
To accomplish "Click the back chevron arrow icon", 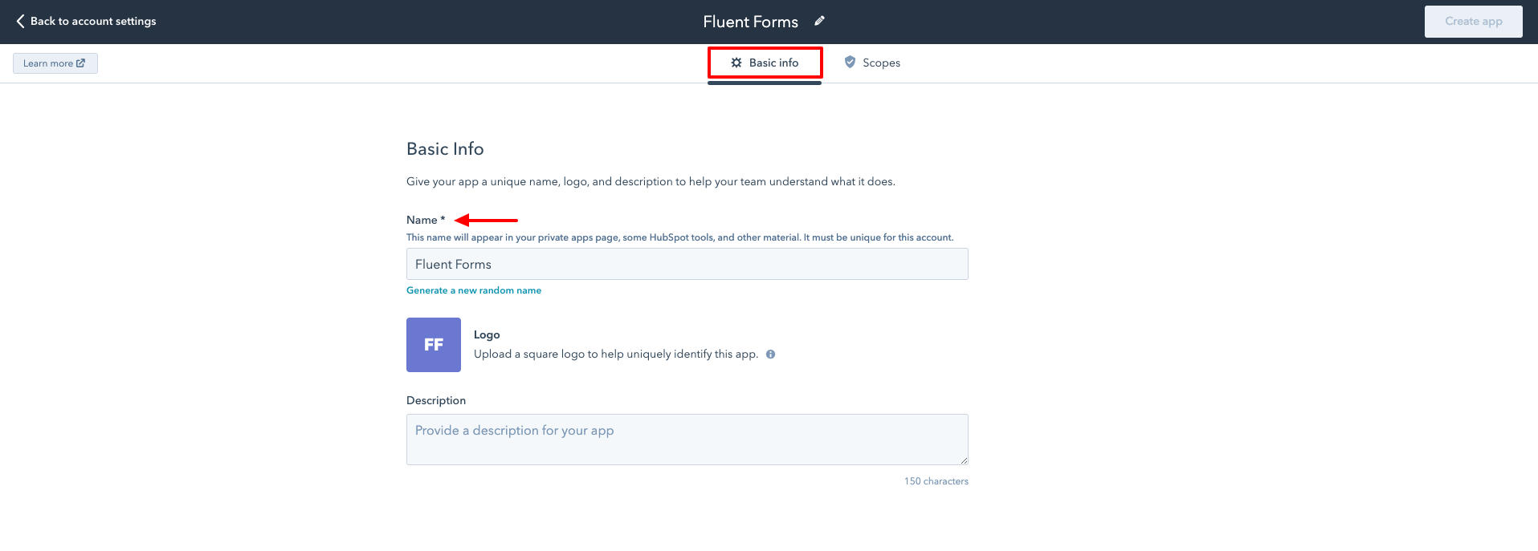I will pyautogui.click(x=20, y=22).
